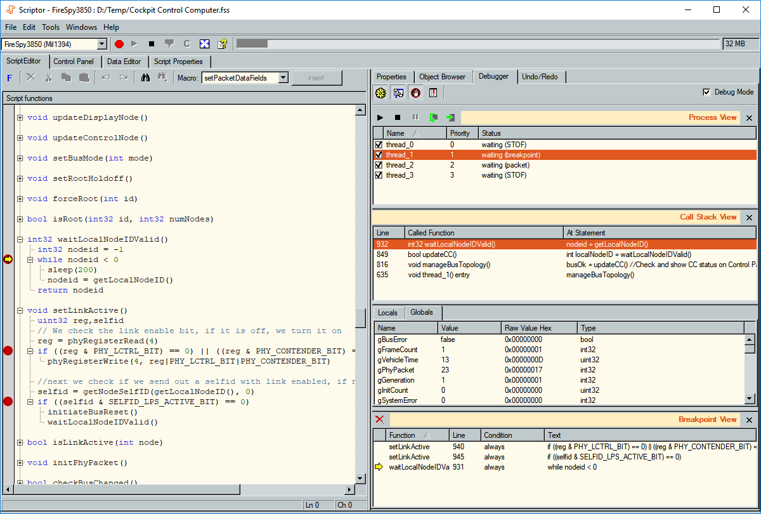
Task: Click the blue F function icon
Action: 10,78
